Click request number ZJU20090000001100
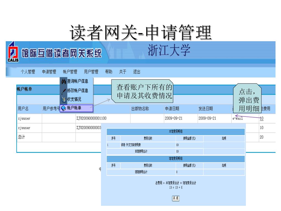 pyautogui.click(x=91, y=118)
